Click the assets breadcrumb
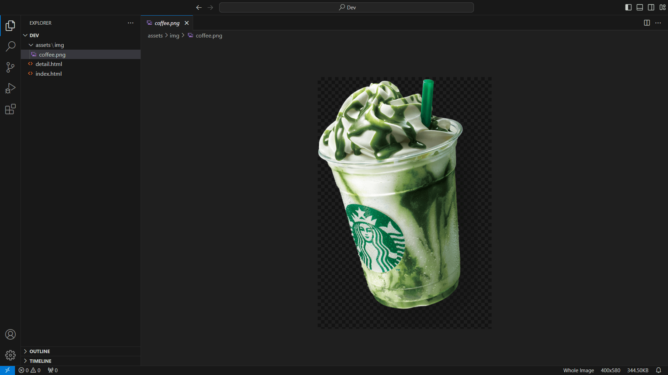 (155, 35)
